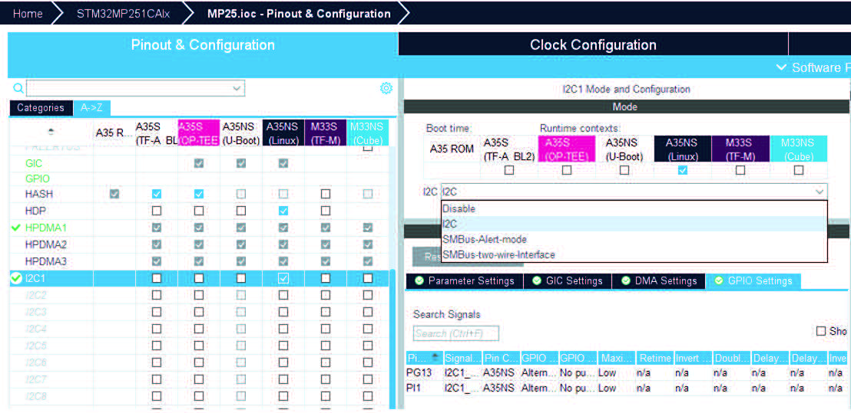
Task: Select the I2C1 peripheral row
Action: tap(199, 278)
